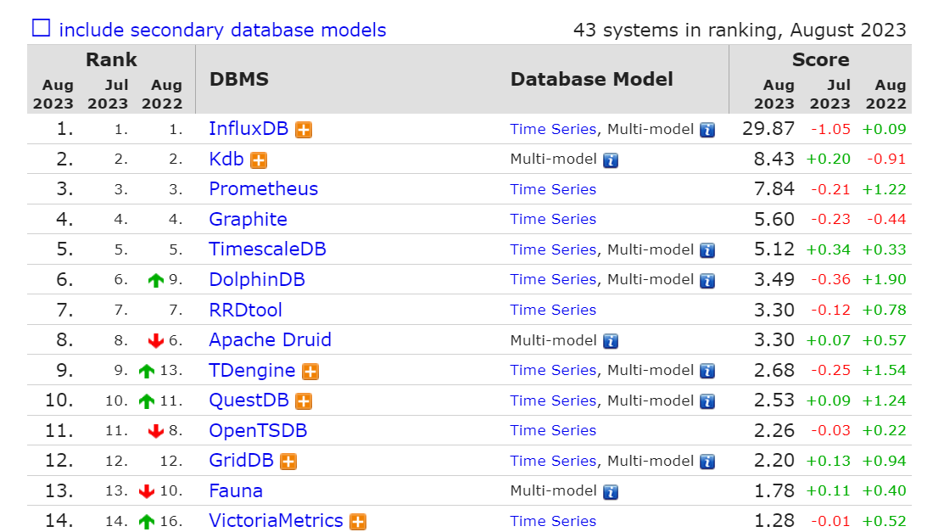This screenshot has width=933, height=532.
Task: Click the green up arrow in VictoriaMetrics row
Action: tap(147, 522)
